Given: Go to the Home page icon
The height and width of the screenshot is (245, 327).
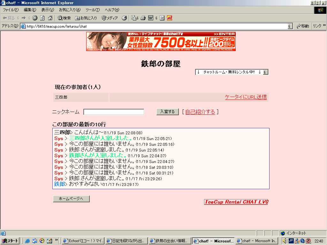Looking at the screenshot, I should tap(50, 18).
